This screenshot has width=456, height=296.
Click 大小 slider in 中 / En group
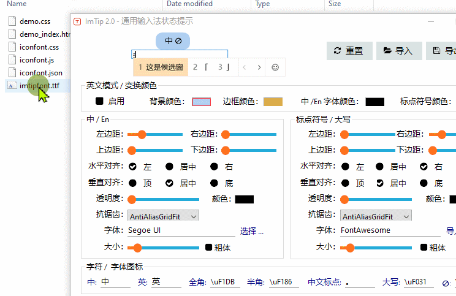coord(163,248)
